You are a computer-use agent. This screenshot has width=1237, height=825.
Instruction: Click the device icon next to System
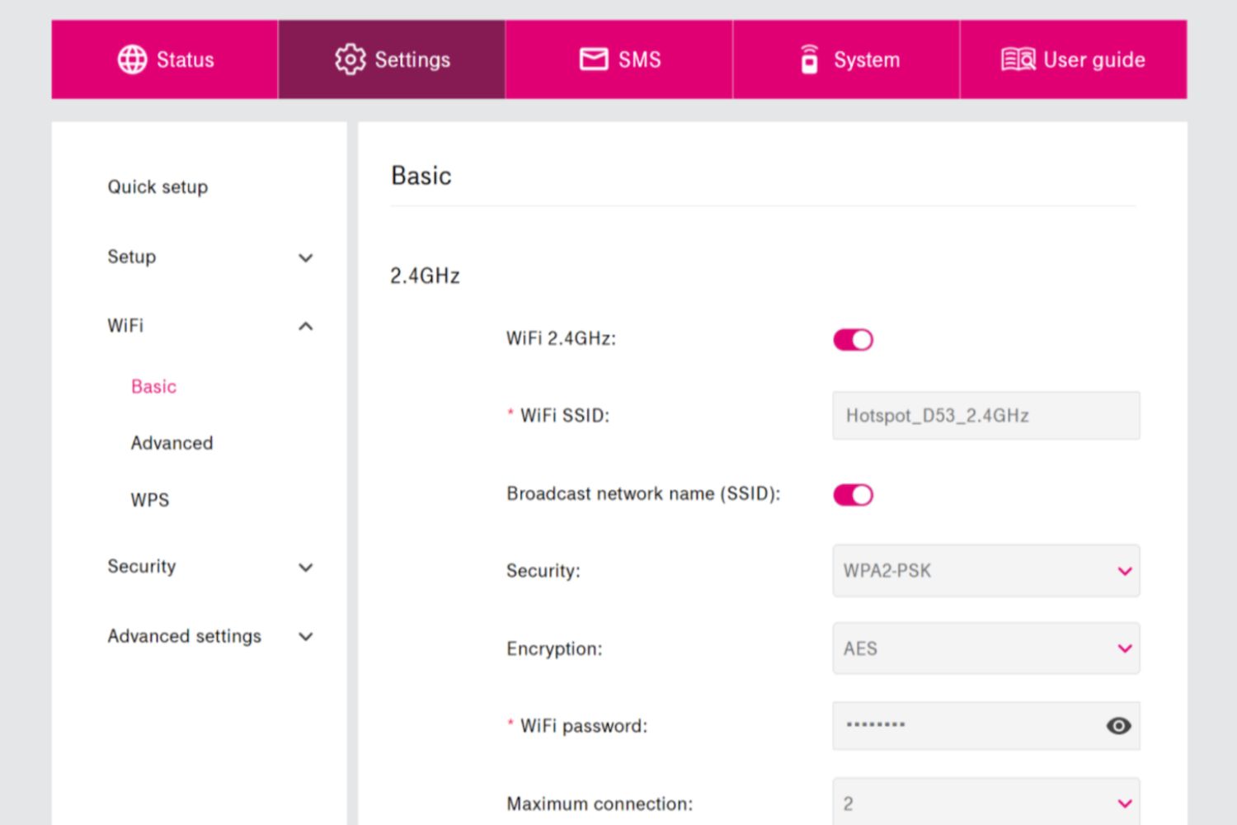pos(809,59)
